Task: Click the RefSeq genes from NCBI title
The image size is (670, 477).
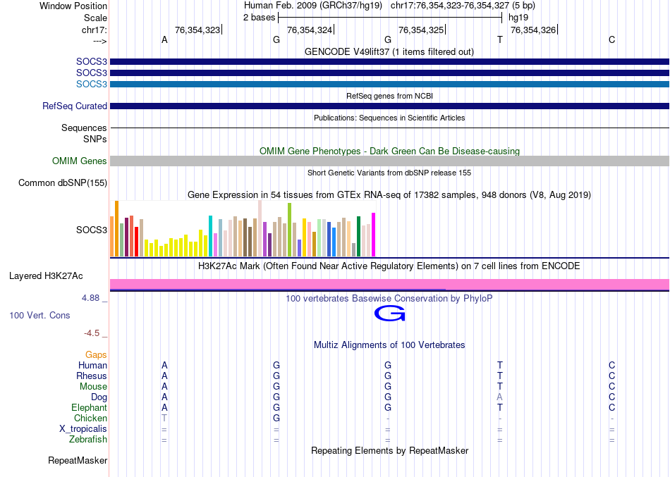Action: 389,96
